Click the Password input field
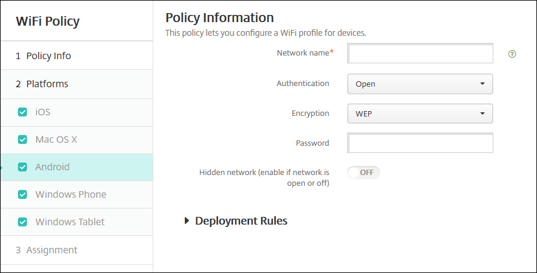 coord(420,143)
